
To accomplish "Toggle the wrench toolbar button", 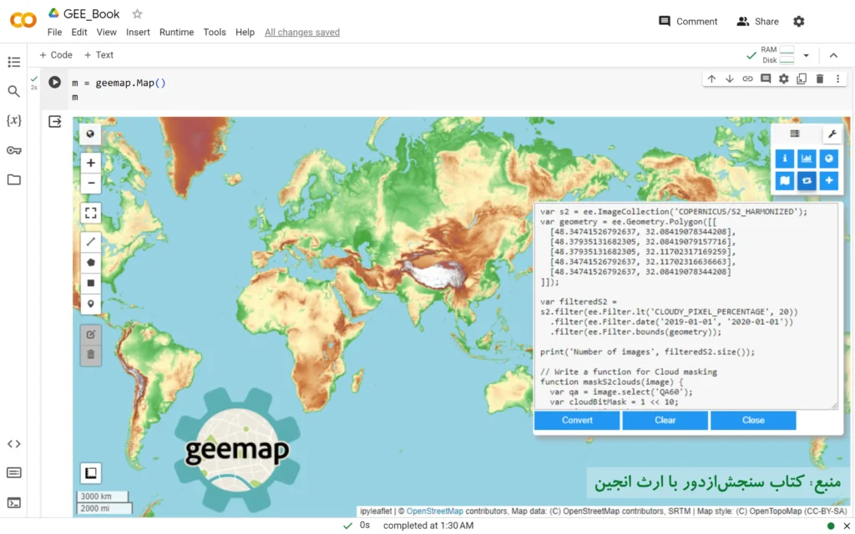I will pos(832,134).
